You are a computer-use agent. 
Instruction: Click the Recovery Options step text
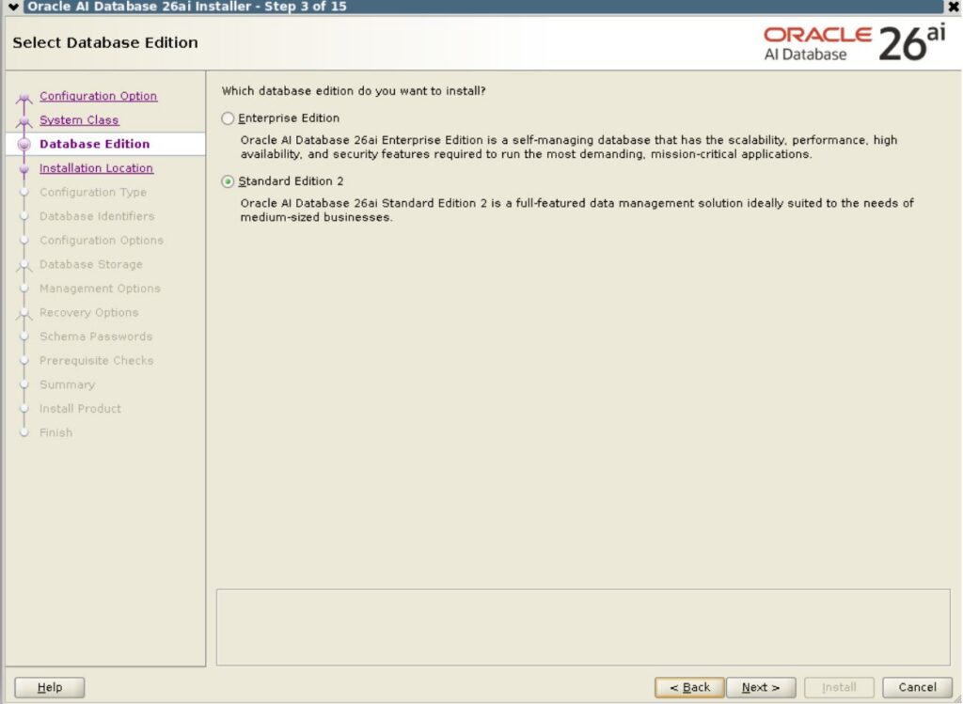89,312
